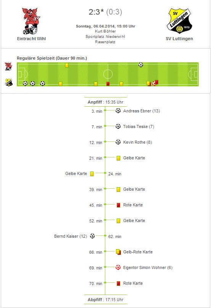Select the goal icon for Kevin Rothe

point(118,142)
